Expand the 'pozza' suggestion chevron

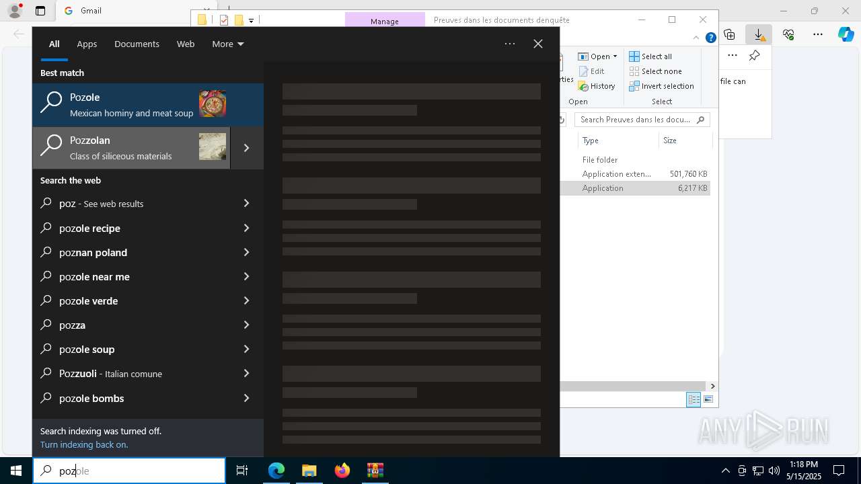[x=246, y=325]
